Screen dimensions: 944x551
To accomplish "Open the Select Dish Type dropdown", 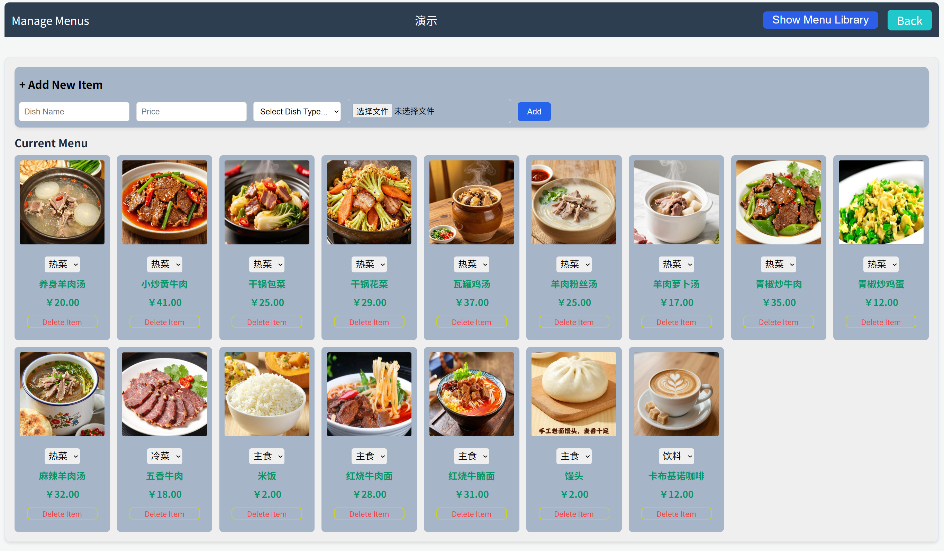I will coord(297,112).
